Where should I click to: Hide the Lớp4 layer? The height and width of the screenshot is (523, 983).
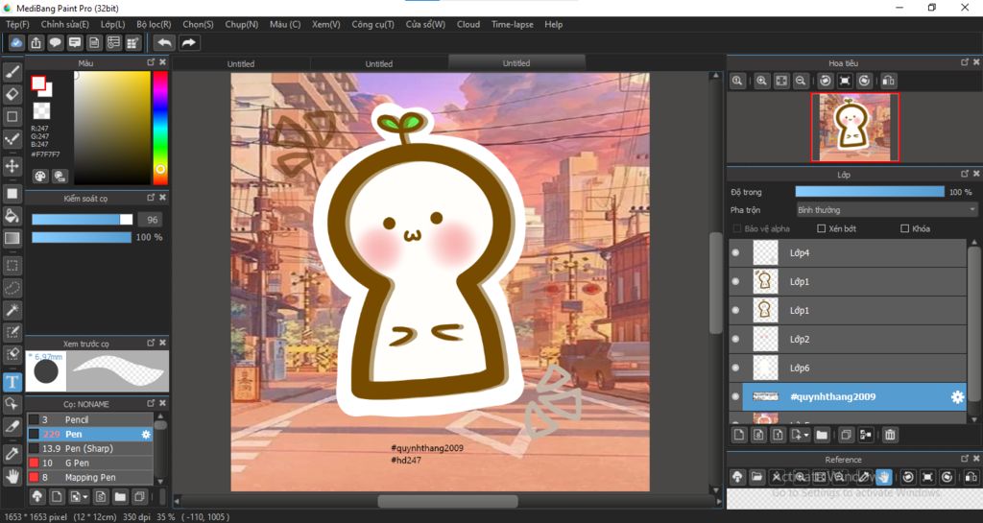tap(735, 253)
